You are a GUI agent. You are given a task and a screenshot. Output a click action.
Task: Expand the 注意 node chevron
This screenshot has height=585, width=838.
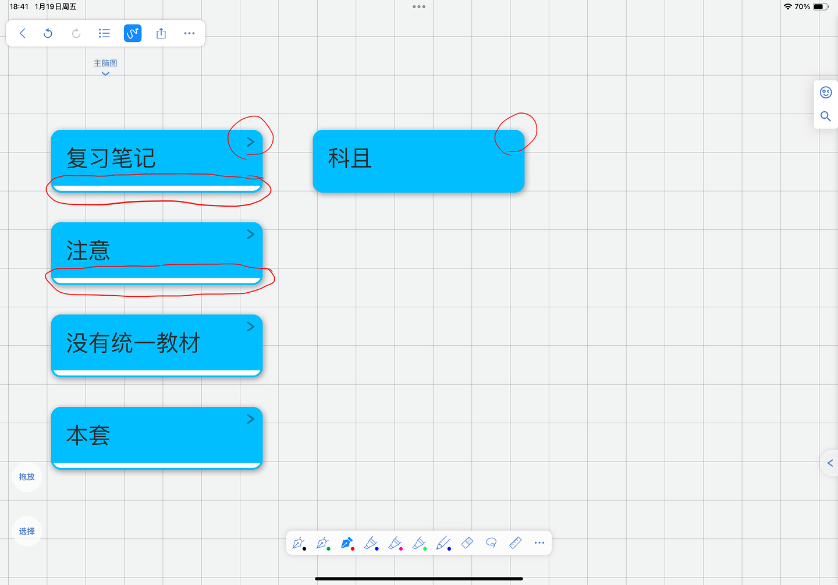pyautogui.click(x=251, y=234)
